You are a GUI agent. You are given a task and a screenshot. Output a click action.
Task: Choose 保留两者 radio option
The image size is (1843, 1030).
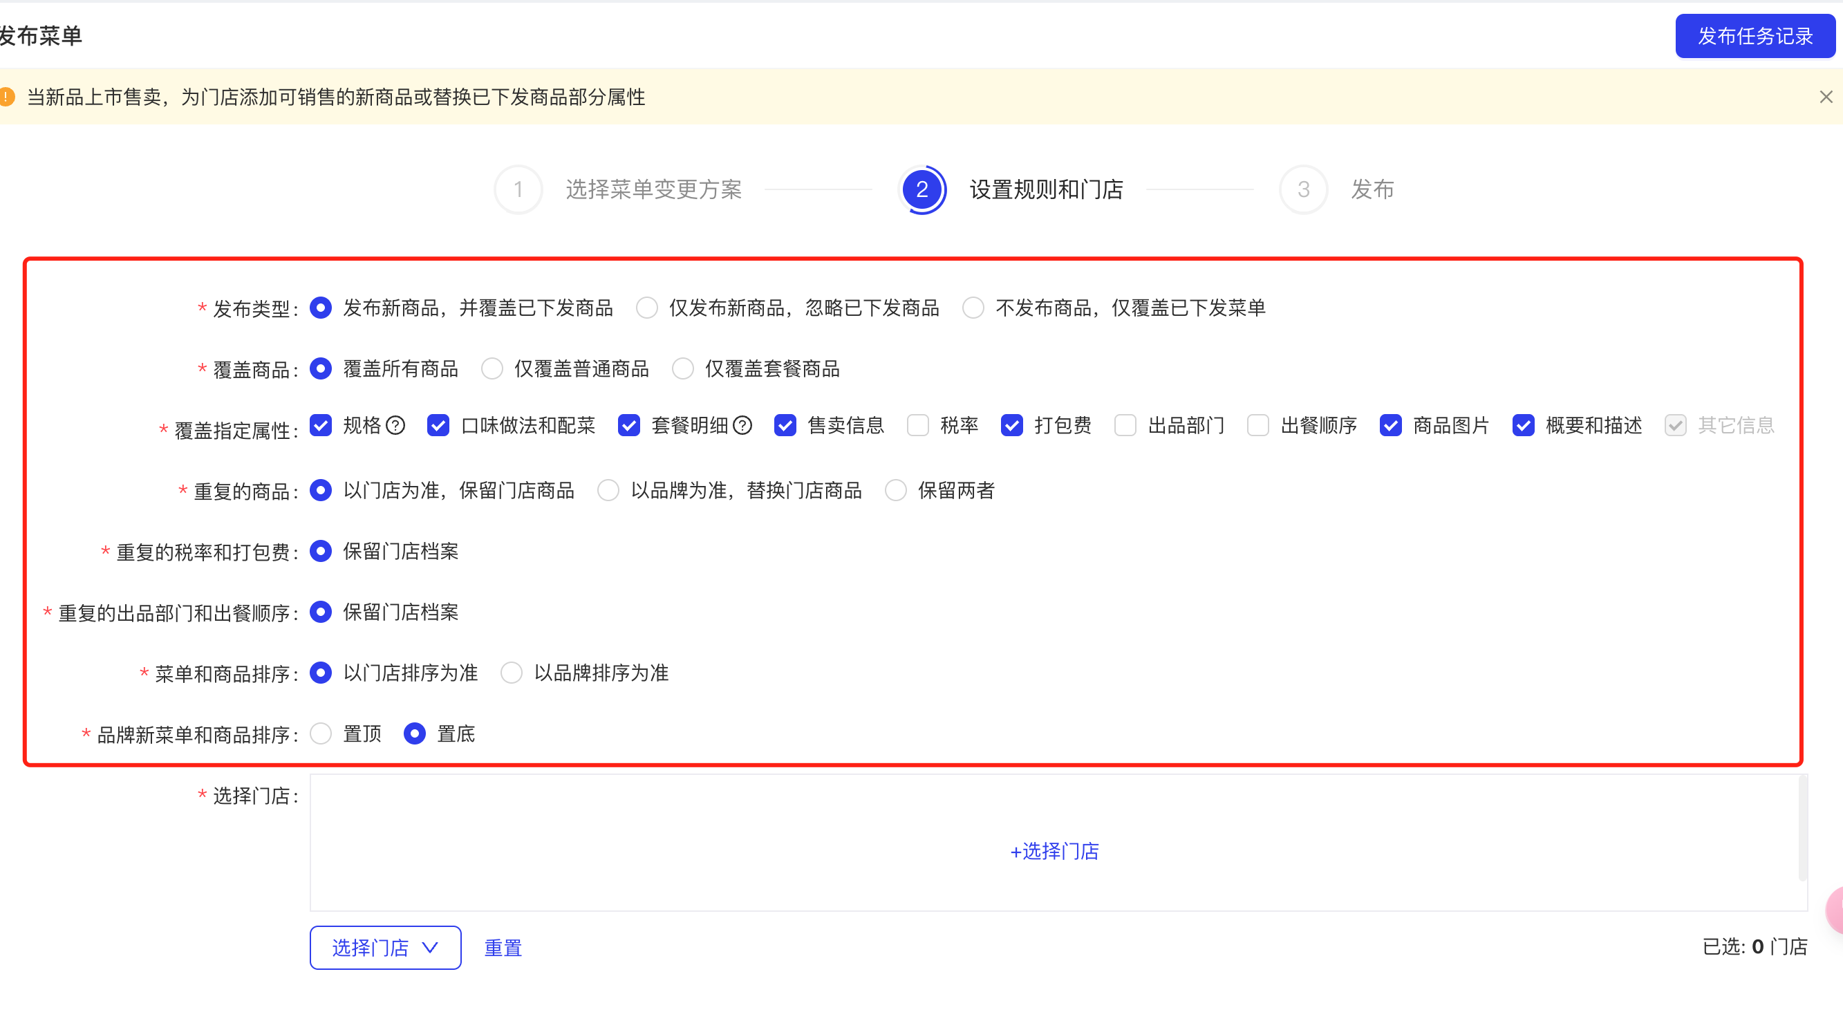(x=896, y=490)
